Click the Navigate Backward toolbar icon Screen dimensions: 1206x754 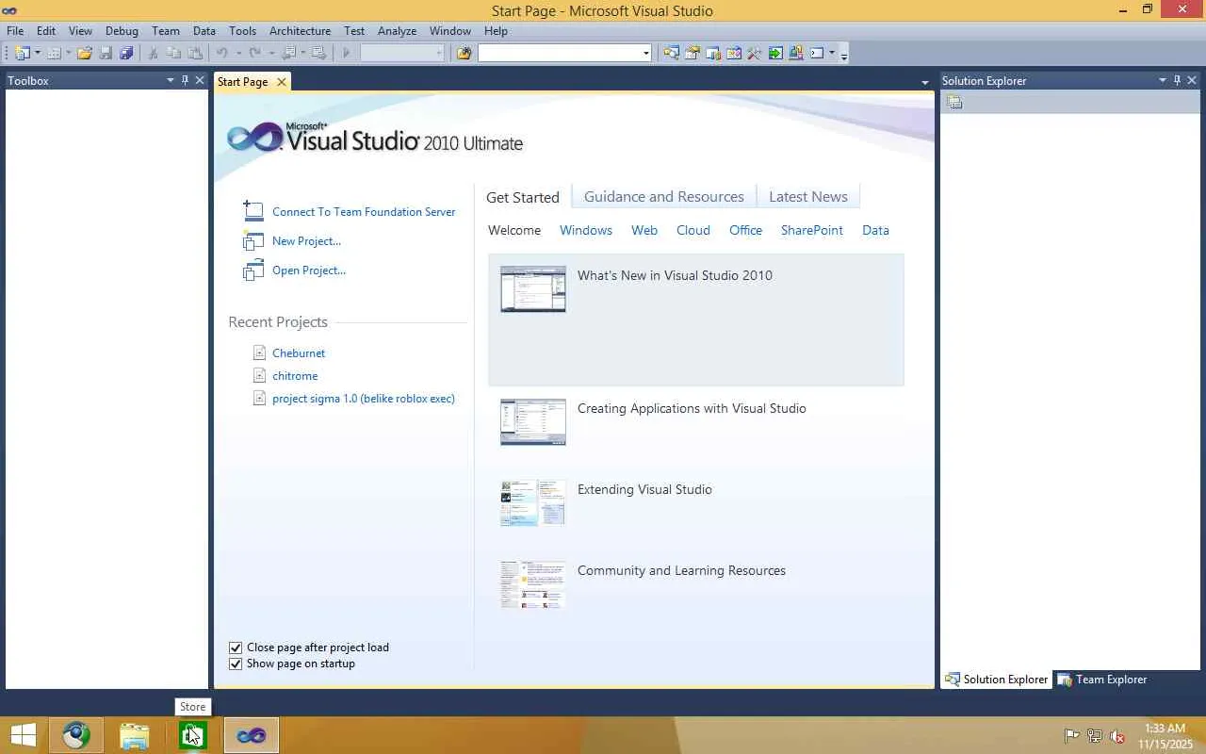288,53
